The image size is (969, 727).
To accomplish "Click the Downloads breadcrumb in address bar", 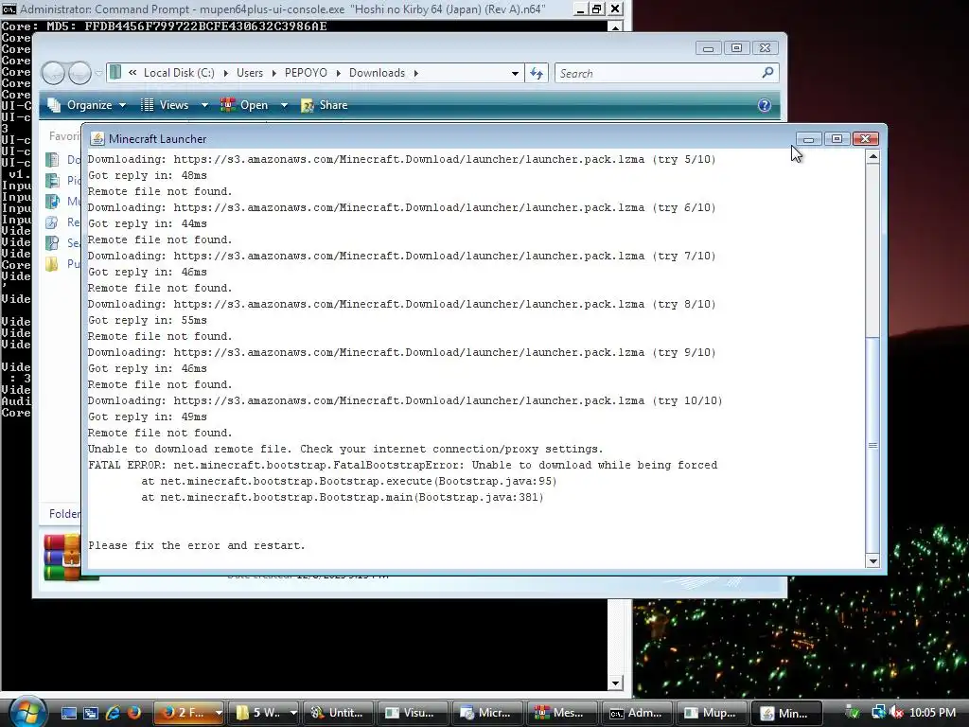I will (377, 73).
